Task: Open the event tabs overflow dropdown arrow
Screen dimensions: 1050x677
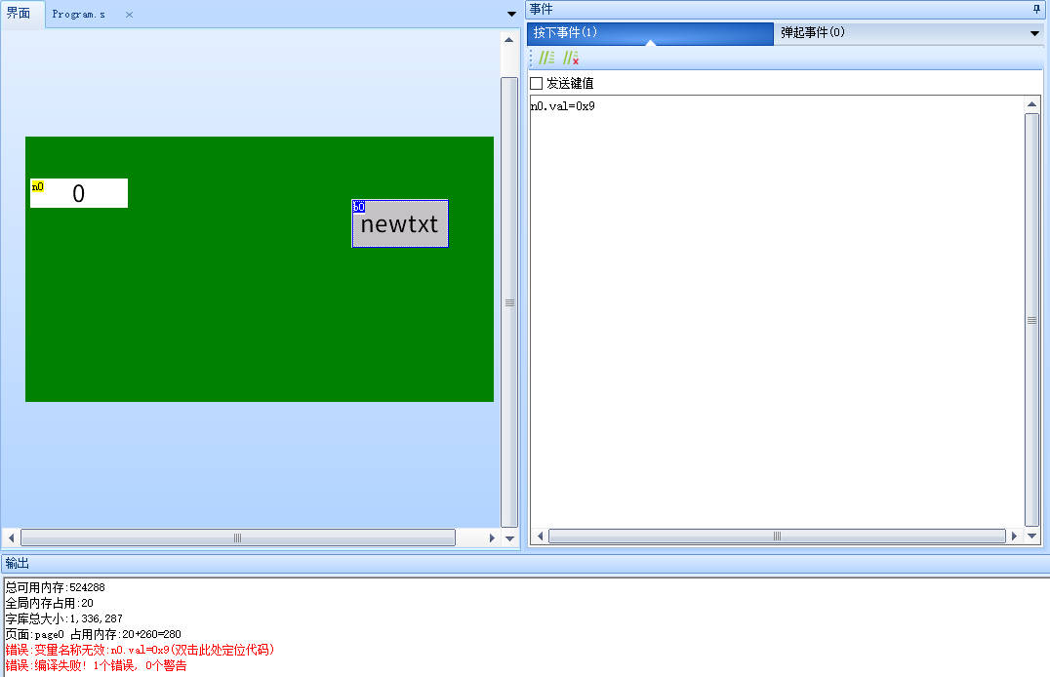Action: 1035,33
